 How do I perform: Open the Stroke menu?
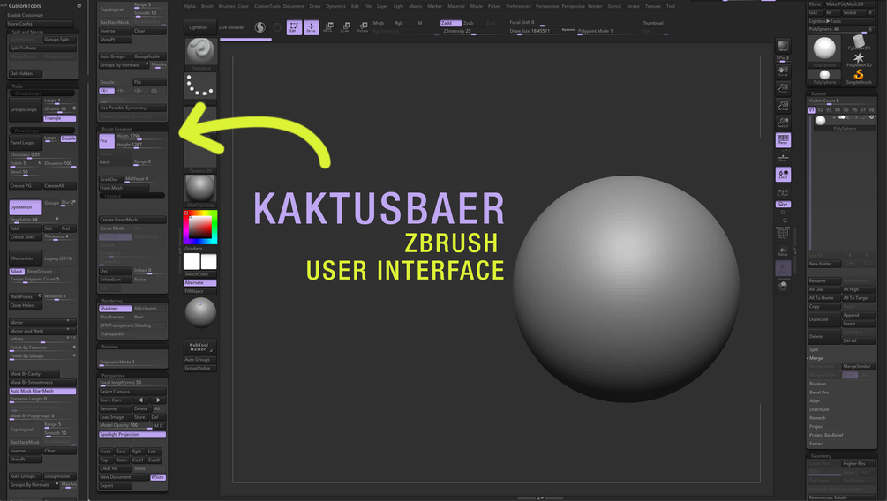633,6
